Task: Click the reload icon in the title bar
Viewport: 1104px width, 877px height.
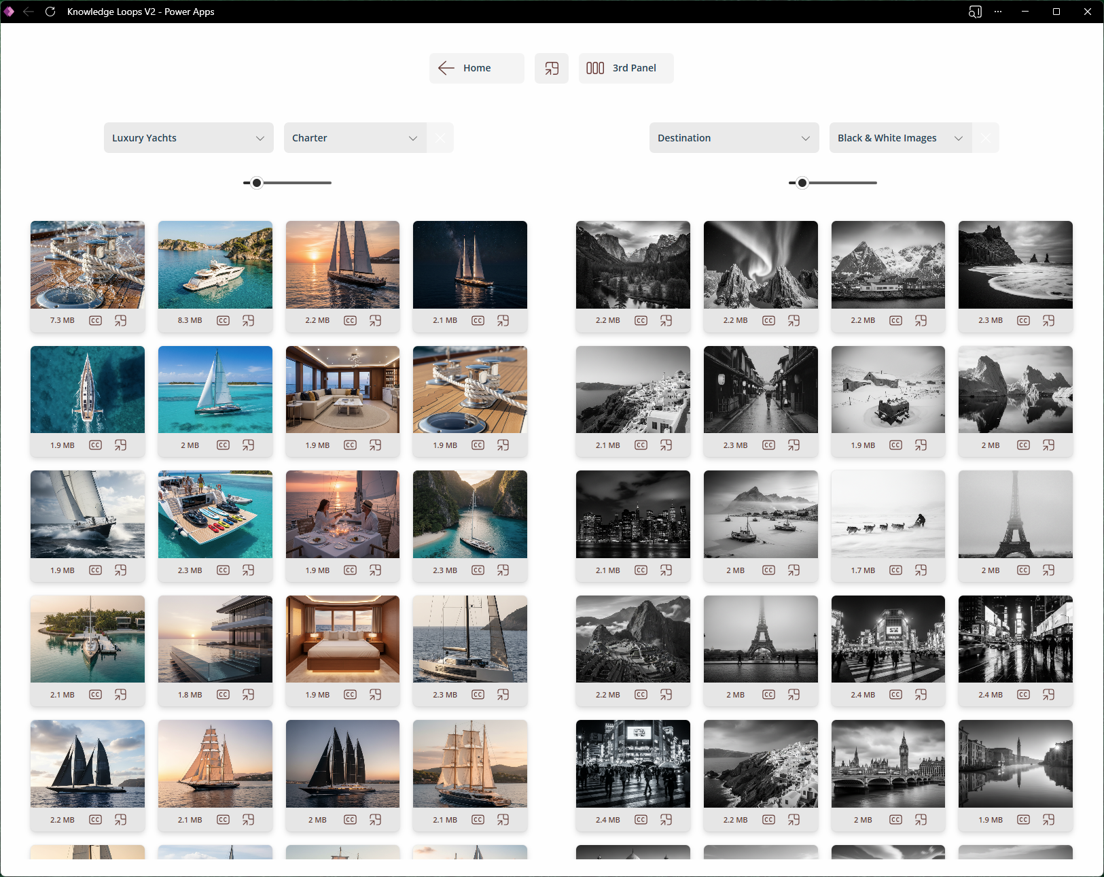Action: coord(50,12)
